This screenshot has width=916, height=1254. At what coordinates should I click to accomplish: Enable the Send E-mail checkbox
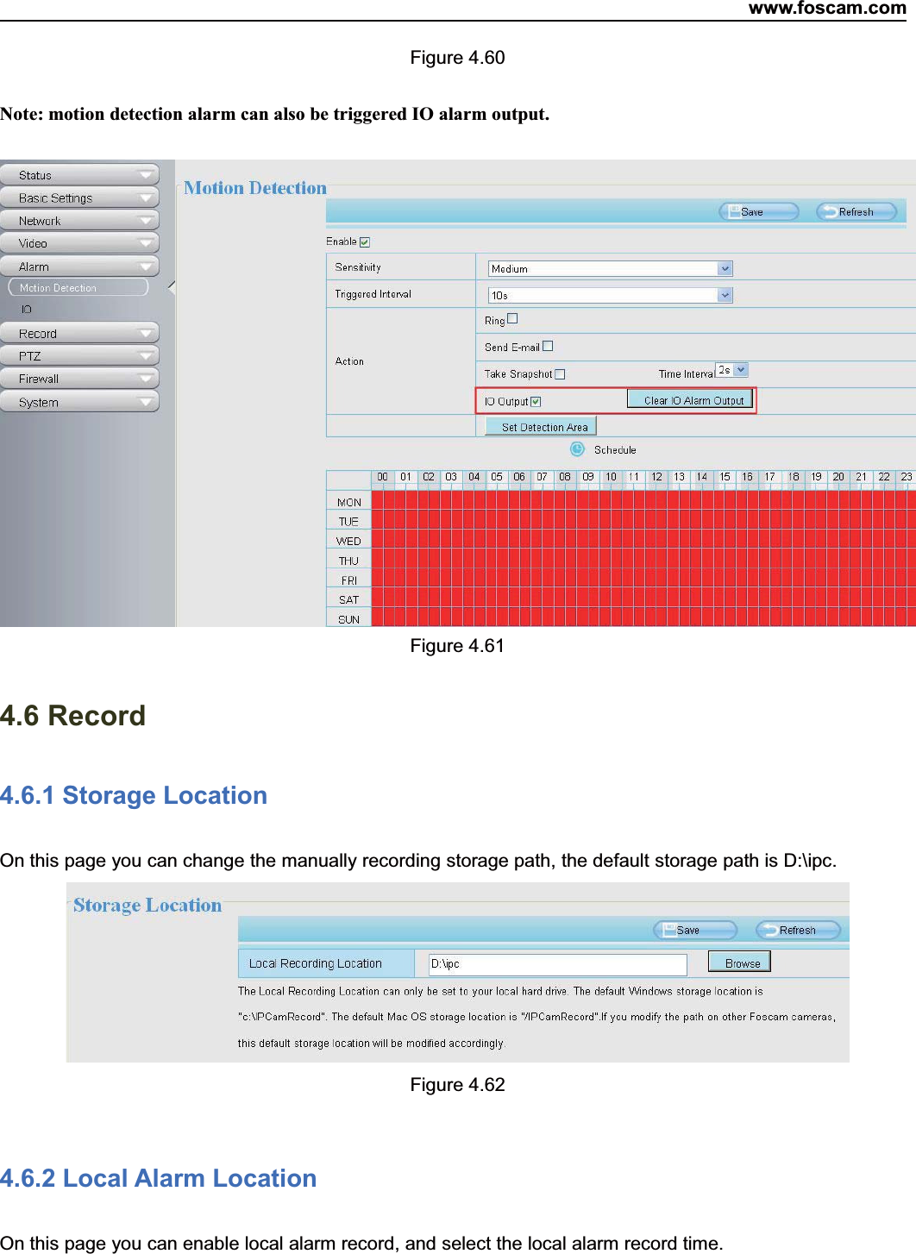[x=548, y=346]
